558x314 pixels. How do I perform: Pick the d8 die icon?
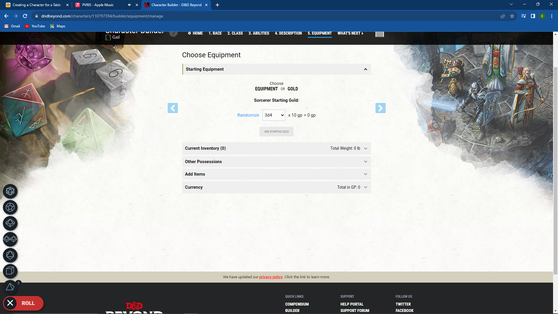tap(10, 255)
